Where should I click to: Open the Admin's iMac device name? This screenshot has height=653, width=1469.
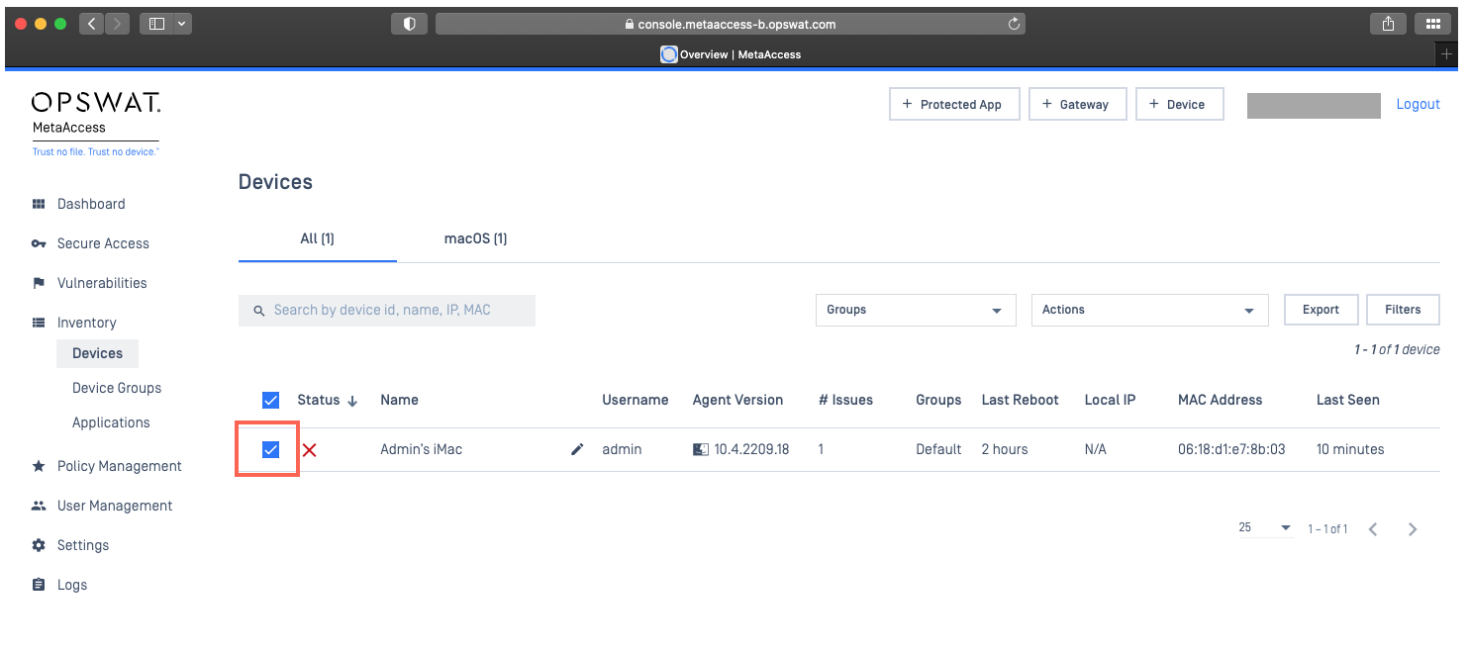point(422,449)
